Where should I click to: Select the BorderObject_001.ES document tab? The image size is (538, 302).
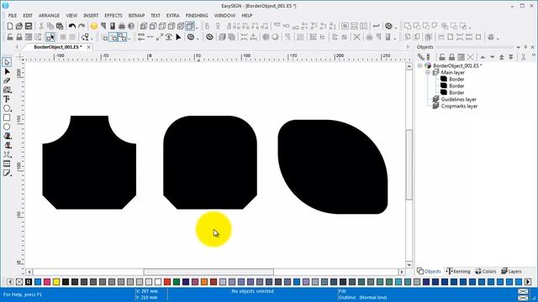pos(58,47)
